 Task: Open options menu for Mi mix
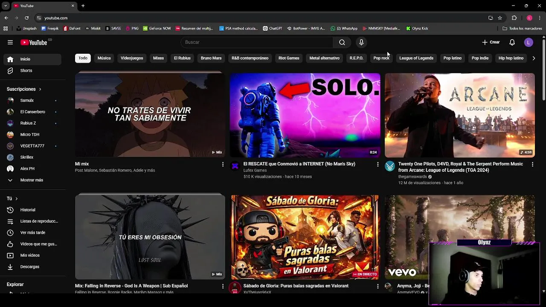(x=223, y=164)
